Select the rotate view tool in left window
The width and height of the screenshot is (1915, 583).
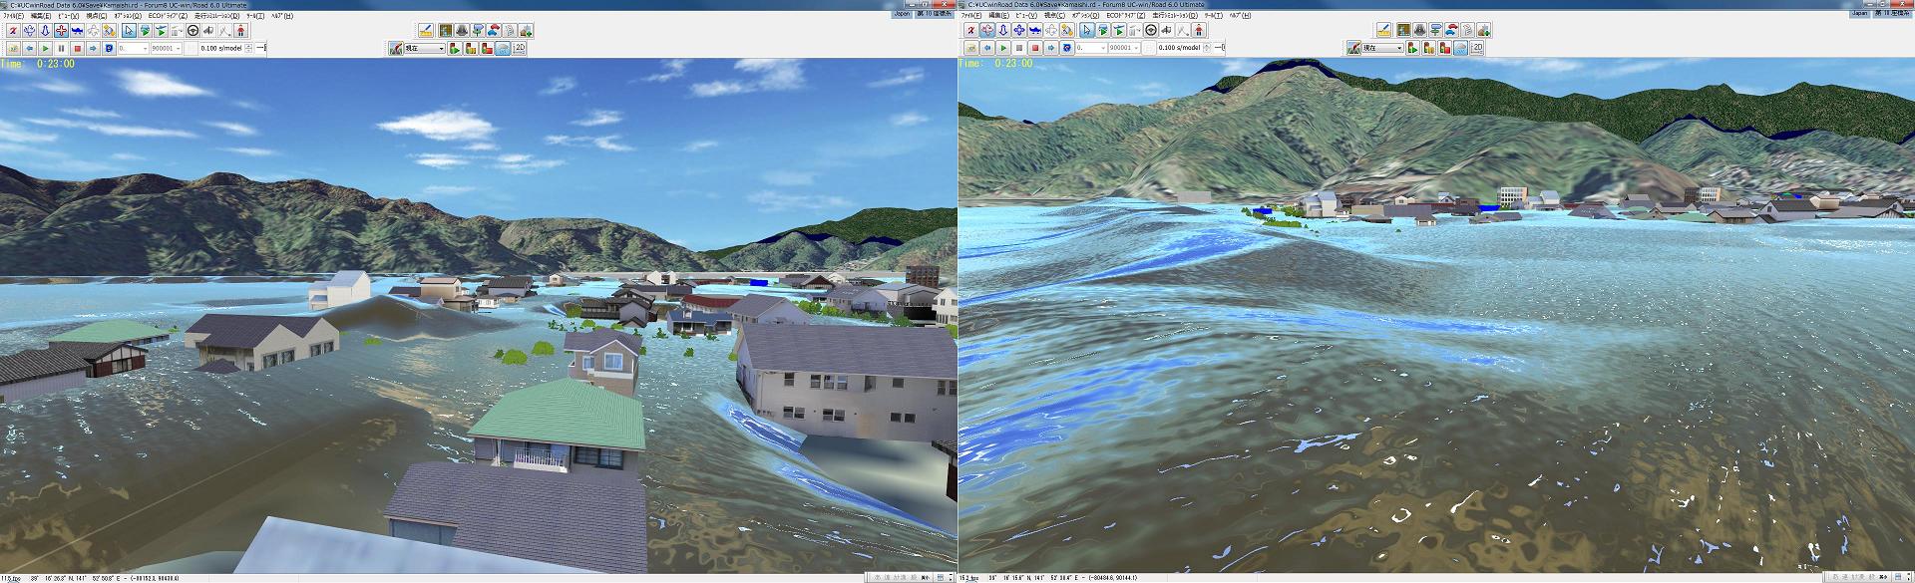[x=29, y=30]
